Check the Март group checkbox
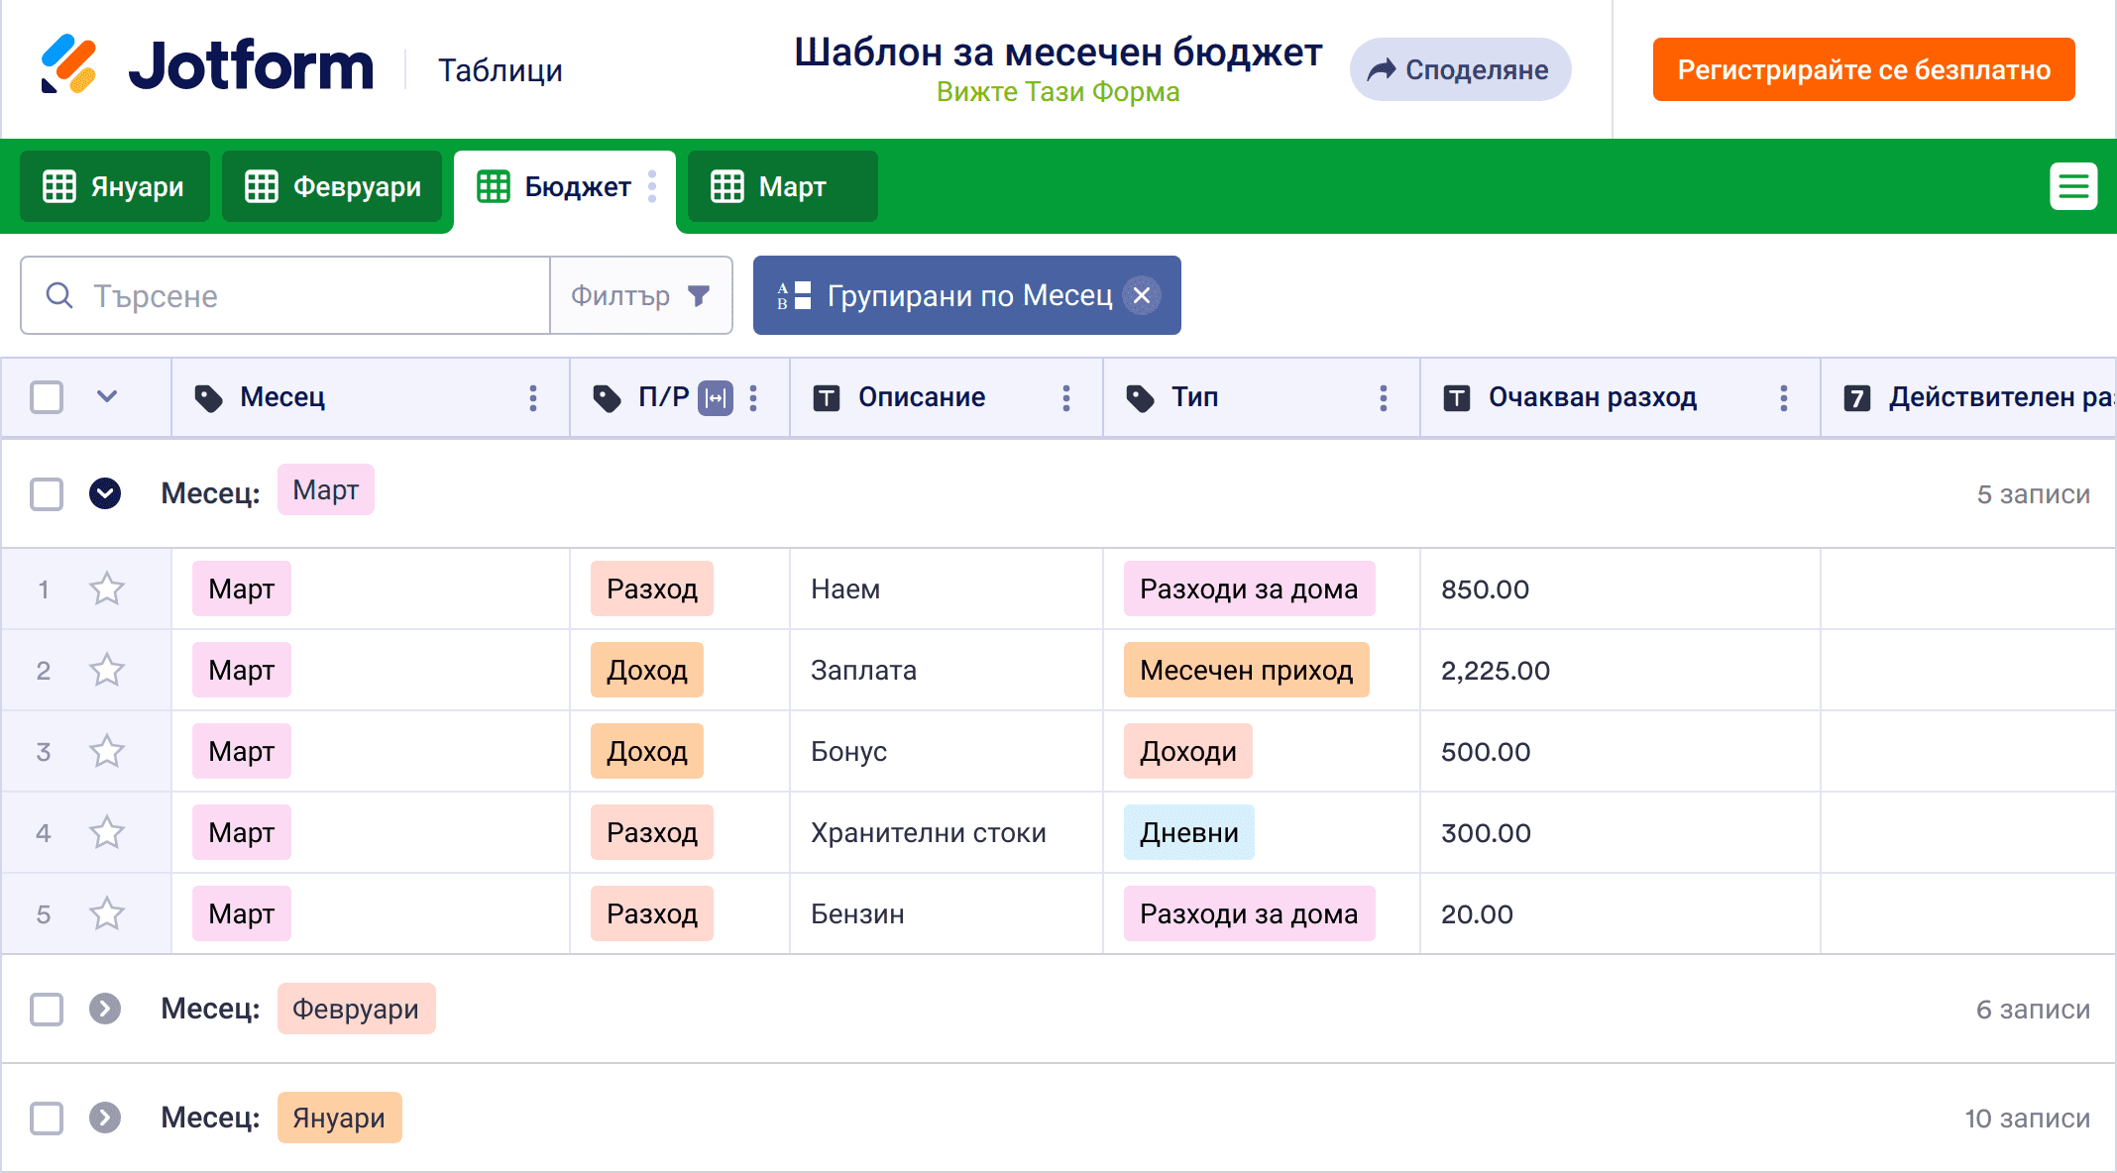 [47, 493]
